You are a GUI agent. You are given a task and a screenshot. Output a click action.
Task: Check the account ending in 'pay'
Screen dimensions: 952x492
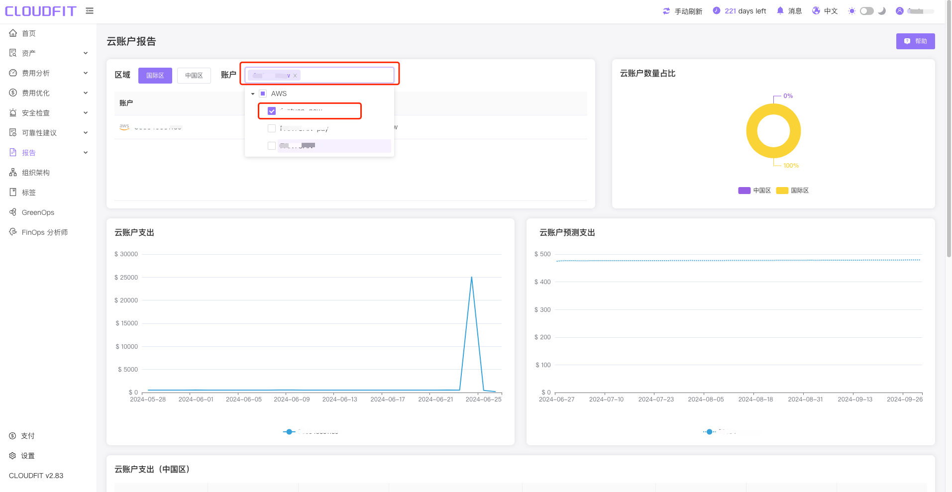[272, 128]
